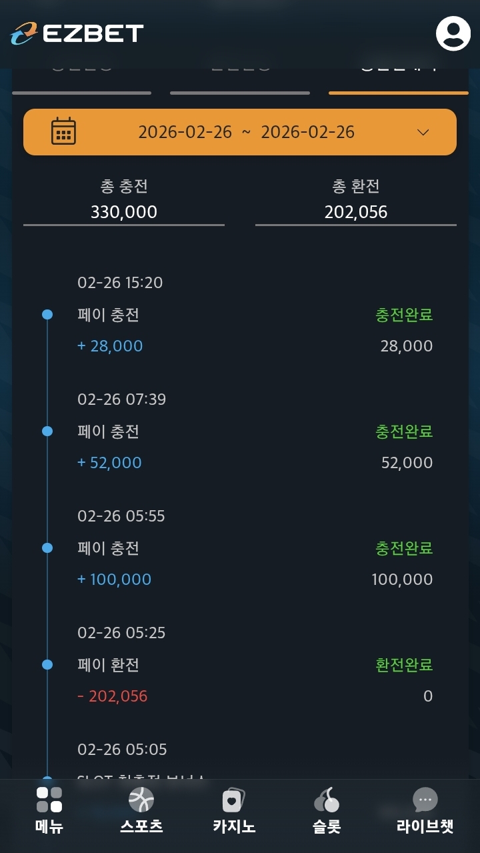The width and height of the screenshot is (480, 853).
Task: Click the 05:55 timeline marker dot
Action: tap(47, 548)
